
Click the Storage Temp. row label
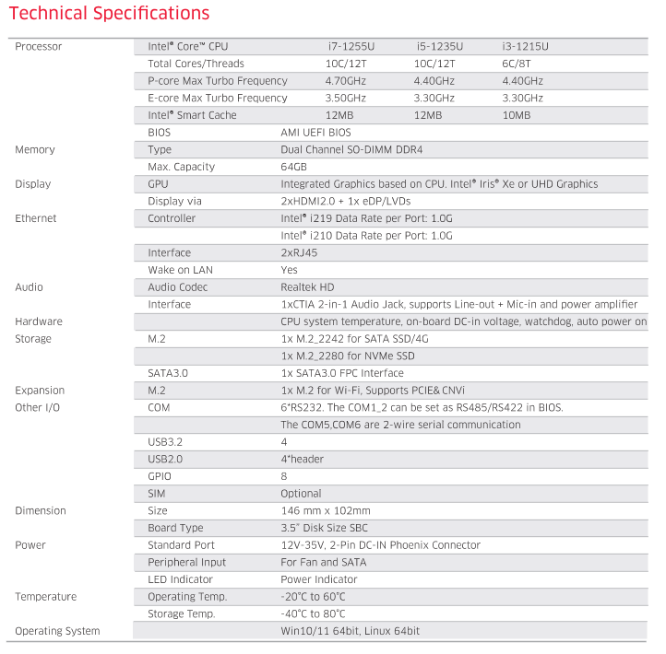pyautogui.click(x=181, y=613)
